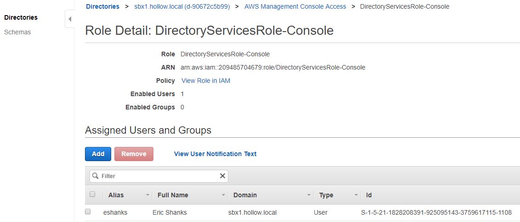Select the eshanks row checkbox

point(88,212)
